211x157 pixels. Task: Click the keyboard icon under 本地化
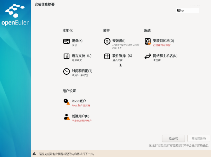click(66, 41)
